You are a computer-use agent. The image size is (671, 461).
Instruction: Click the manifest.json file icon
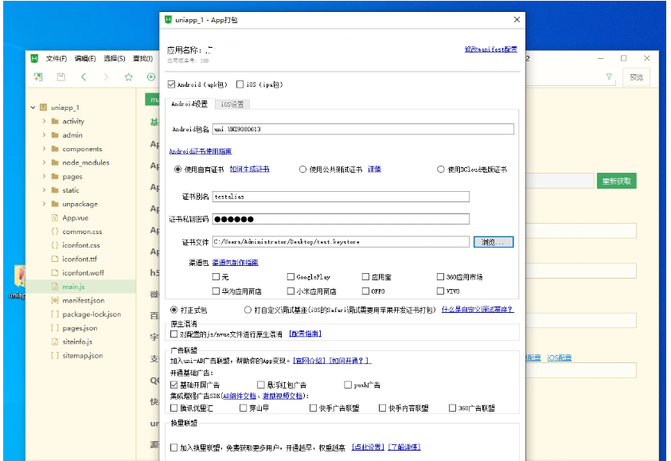pyautogui.click(x=54, y=300)
